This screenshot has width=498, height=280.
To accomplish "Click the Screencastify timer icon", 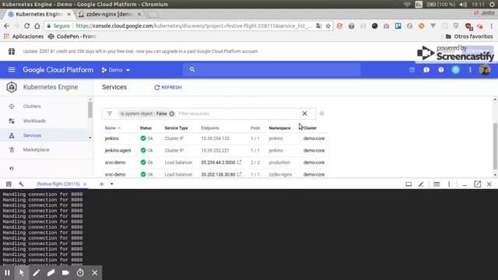I will click(80, 273).
